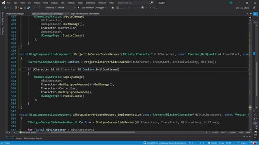Click the Visual Studio logo icon
Screen dimensions: 259x145
tap(4, 3)
